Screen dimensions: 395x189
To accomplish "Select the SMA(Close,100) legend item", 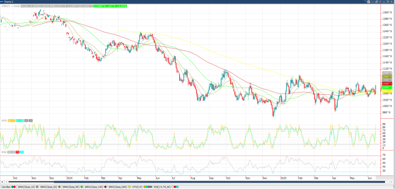I will coord(94,186).
